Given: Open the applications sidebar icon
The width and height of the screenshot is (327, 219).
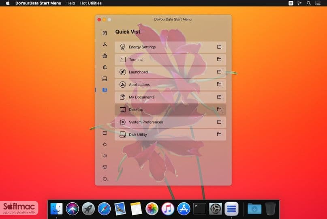Looking at the screenshot, I should (105, 45).
